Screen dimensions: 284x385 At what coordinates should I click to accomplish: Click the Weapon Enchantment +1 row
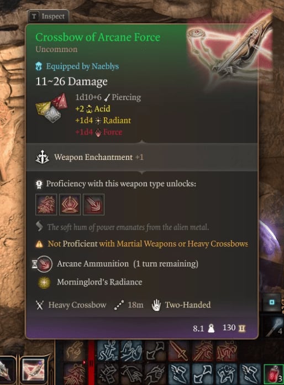pyautogui.click(x=142, y=157)
